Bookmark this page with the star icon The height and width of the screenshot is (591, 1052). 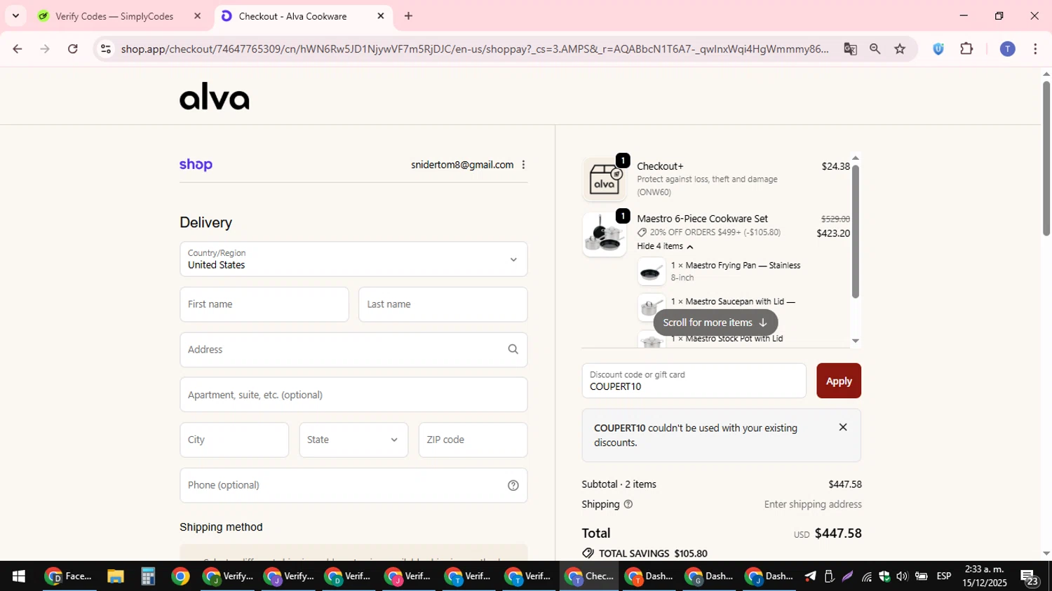pyautogui.click(x=900, y=48)
